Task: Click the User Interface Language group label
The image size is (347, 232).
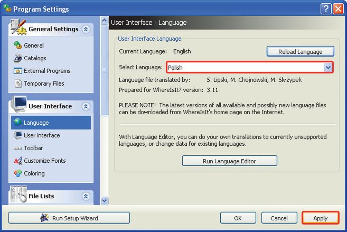Action: [149, 39]
